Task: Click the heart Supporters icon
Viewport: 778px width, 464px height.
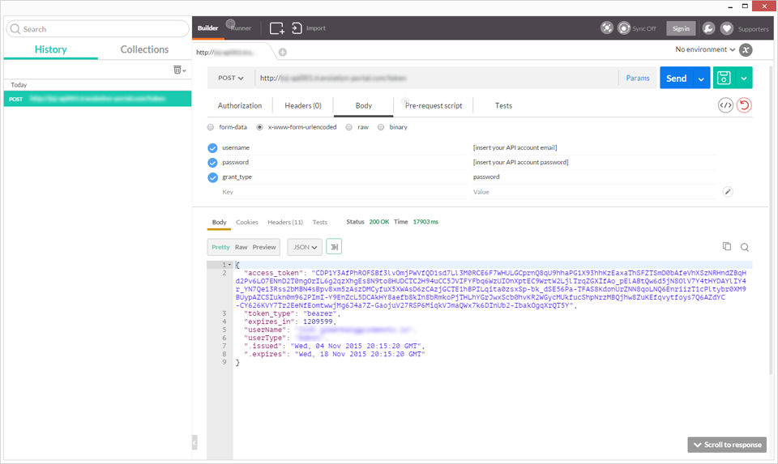Action: point(727,28)
